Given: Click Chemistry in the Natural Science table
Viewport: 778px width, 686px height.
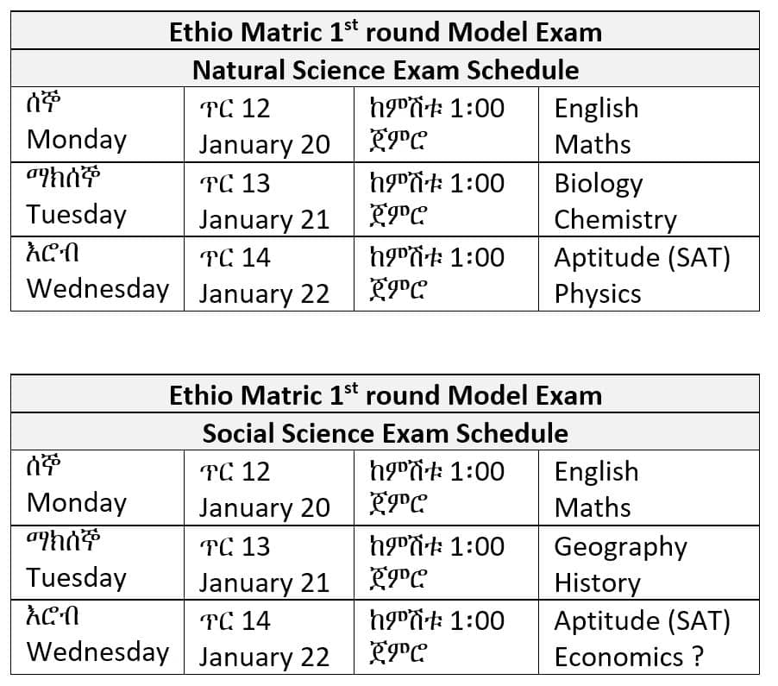Looking at the screenshot, I should [615, 219].
